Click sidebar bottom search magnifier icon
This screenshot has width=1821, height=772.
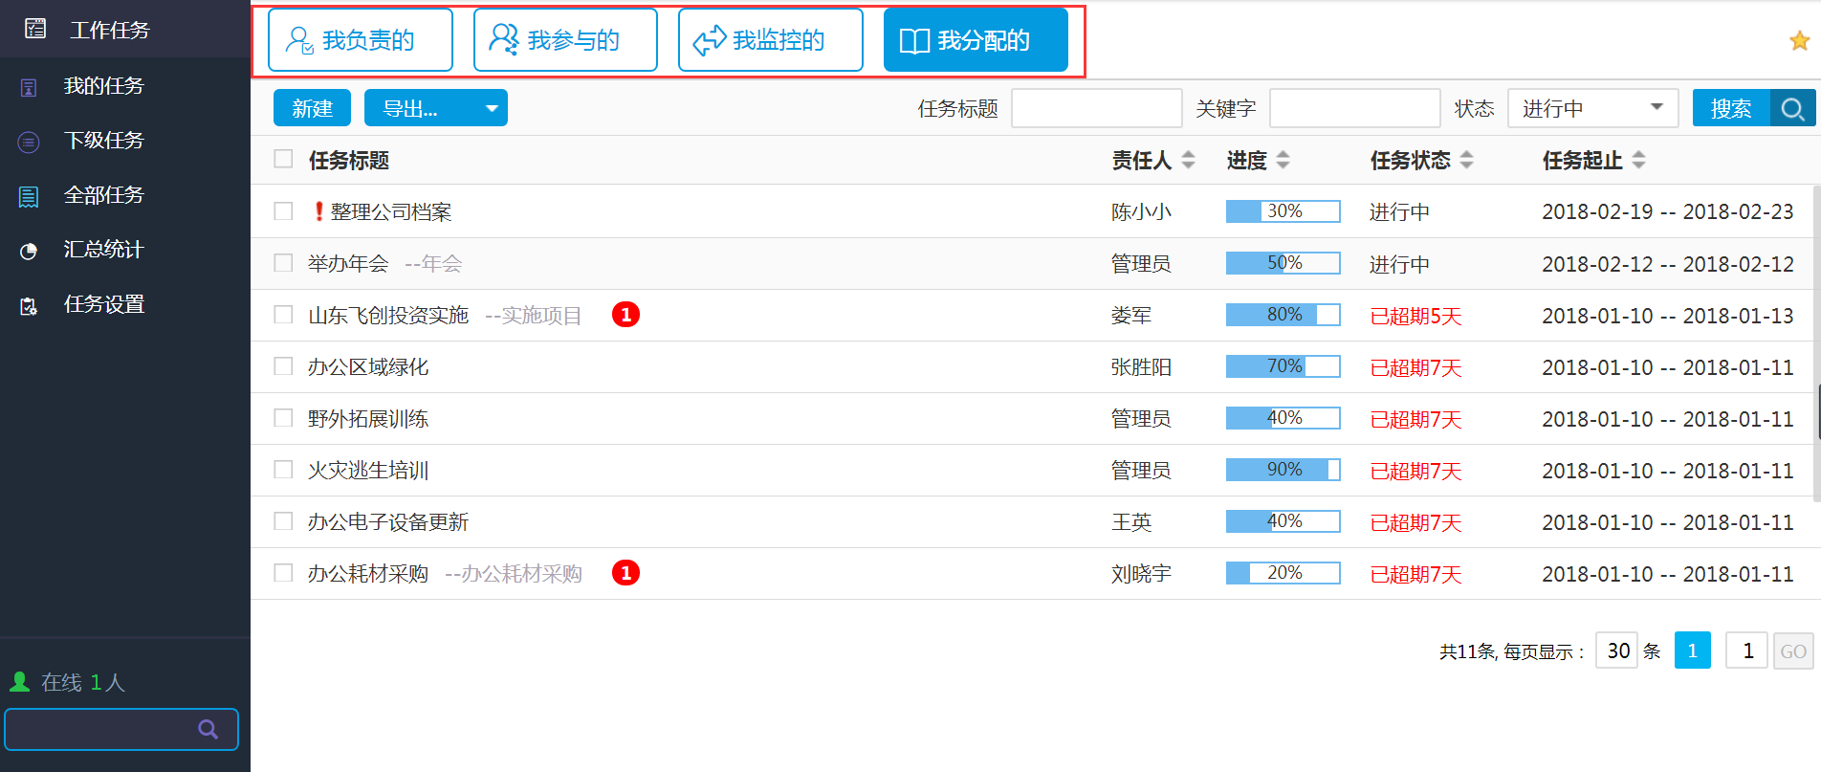(208, 730)
